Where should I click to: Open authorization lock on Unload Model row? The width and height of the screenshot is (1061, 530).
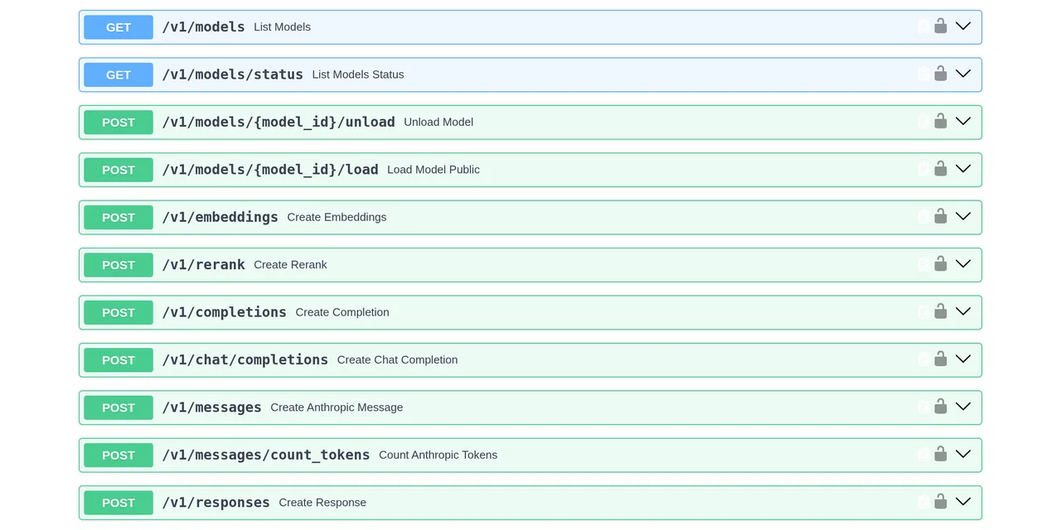coord(940,122)
